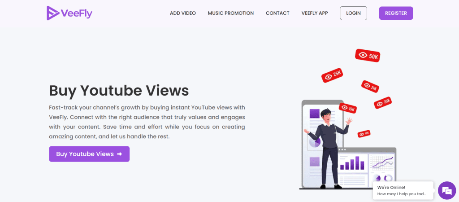Click the 50K views badge
This screenshot has height=202, width=459.
[368, 56]
